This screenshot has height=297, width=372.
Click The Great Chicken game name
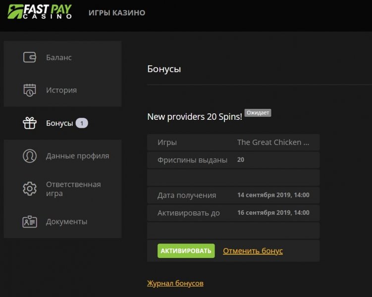pyautogui.click(x=273, y=143)
